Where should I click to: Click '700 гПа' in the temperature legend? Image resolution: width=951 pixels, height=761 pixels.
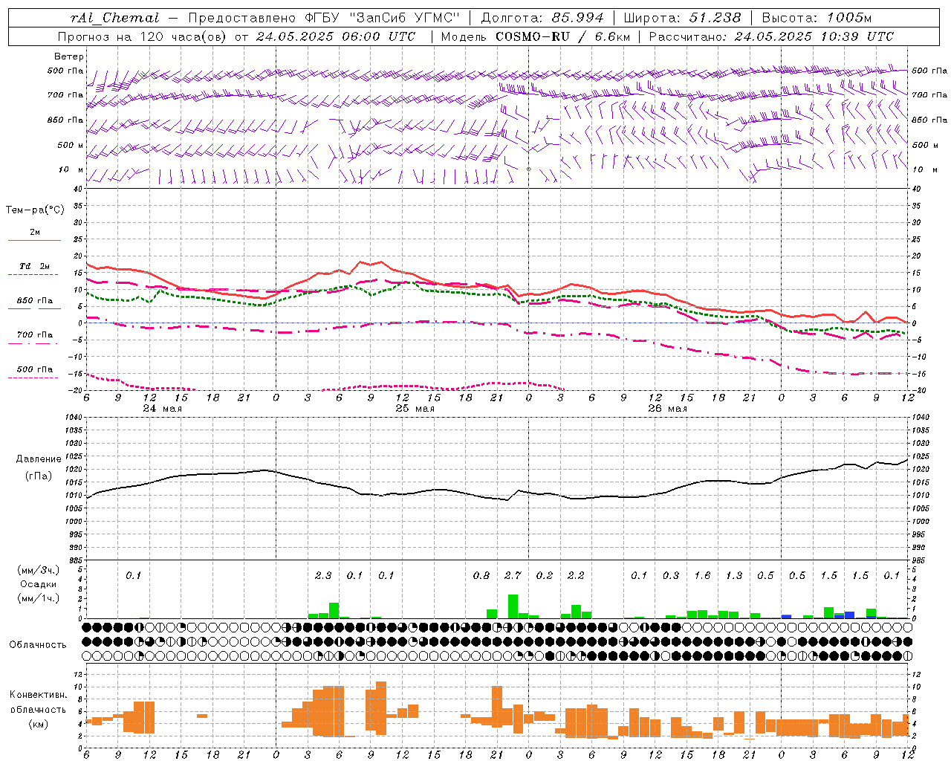pos(35,335)
